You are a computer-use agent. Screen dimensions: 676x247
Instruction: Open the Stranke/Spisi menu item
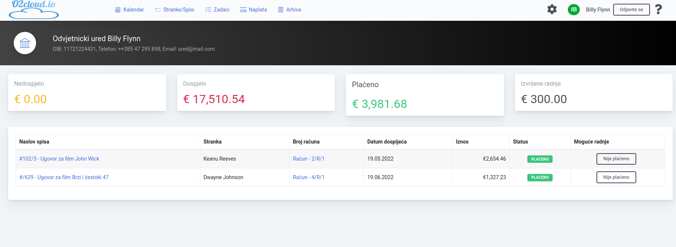pyautogui.click(x=178, y=10)
